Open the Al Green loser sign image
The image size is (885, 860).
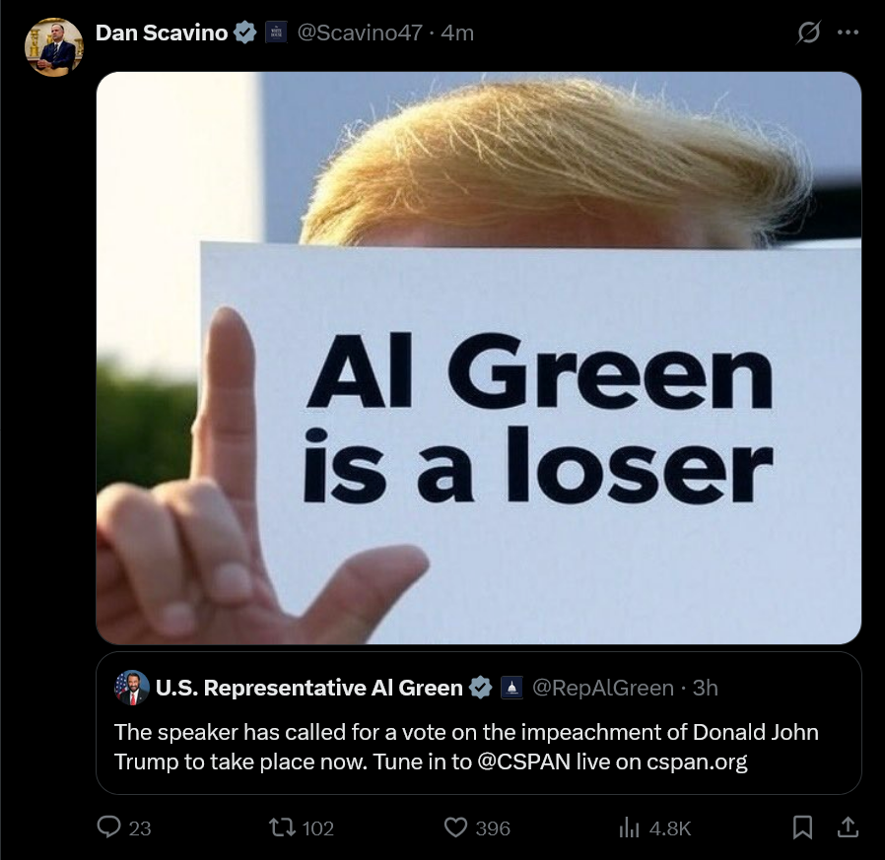click(x=479, y=358)
